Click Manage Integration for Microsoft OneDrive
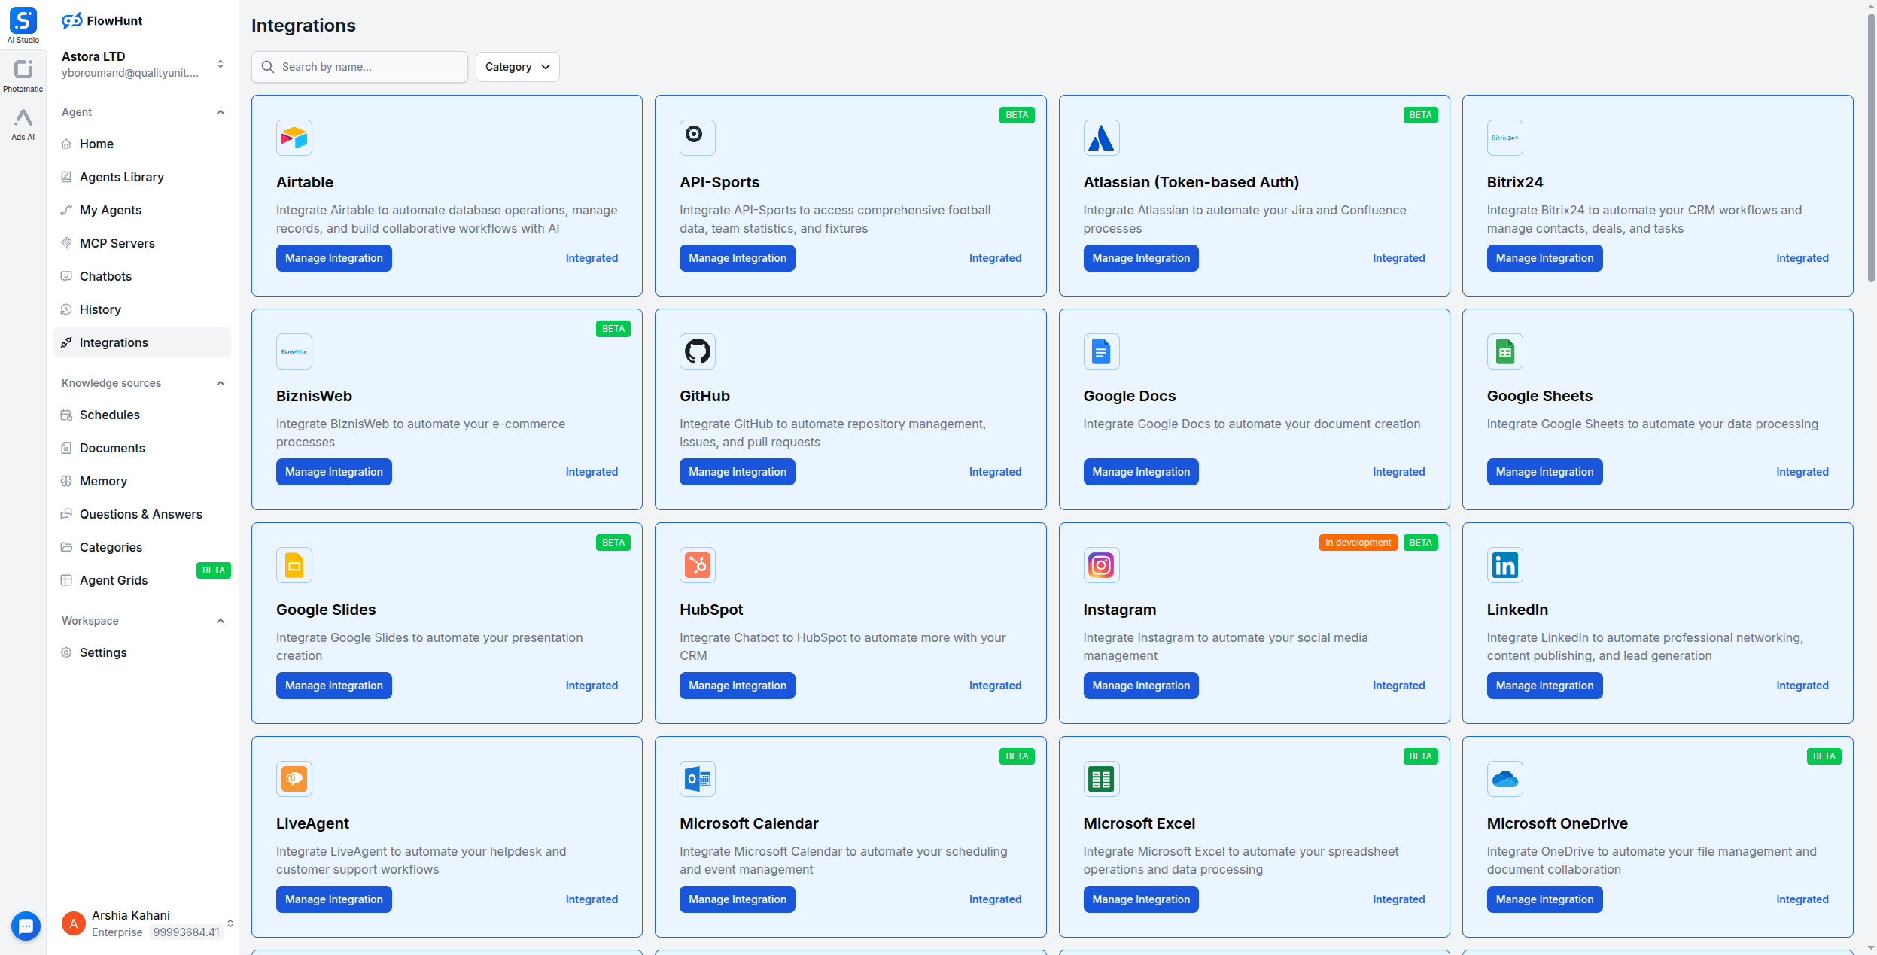 coord(1544,899)
